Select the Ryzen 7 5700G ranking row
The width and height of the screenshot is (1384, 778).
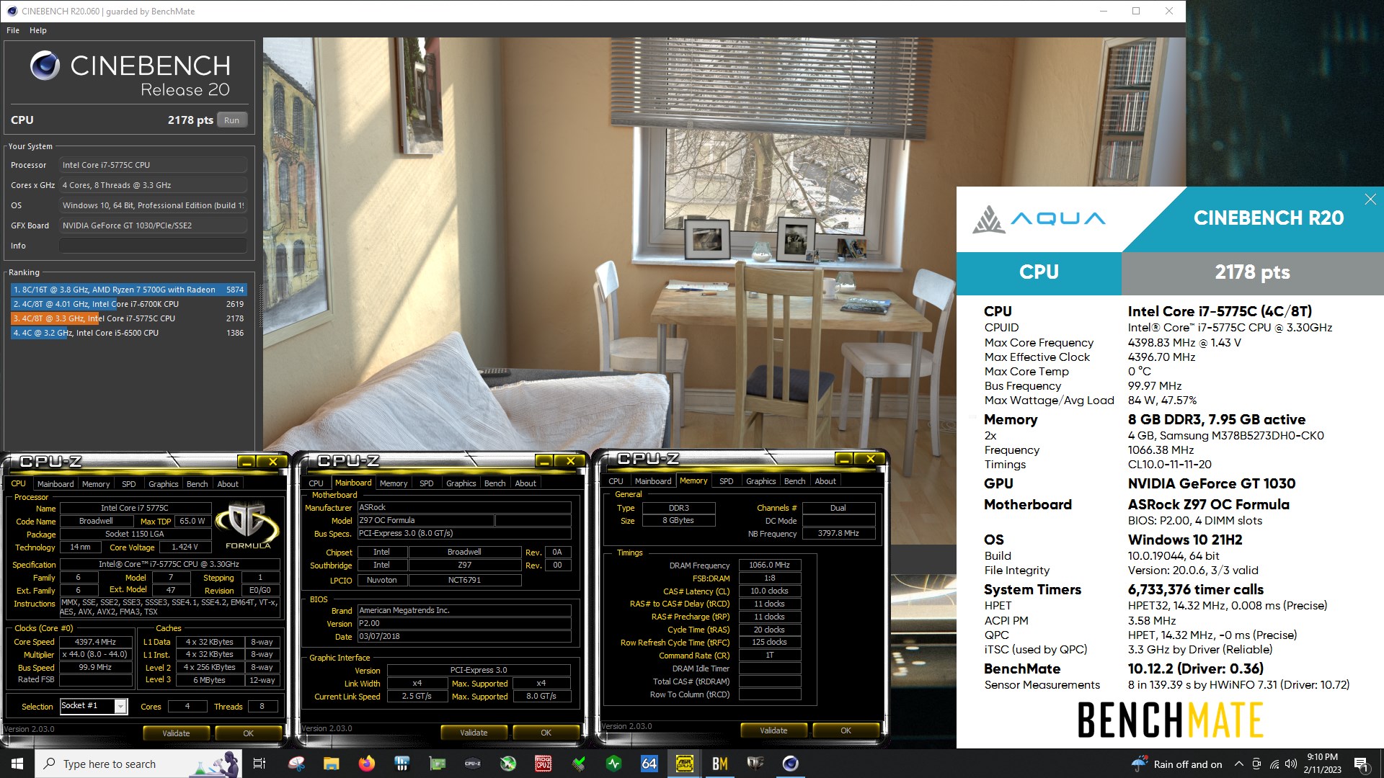click(129, 290)
